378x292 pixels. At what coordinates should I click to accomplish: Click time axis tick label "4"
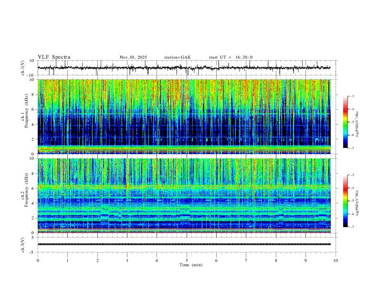(157, 261)
